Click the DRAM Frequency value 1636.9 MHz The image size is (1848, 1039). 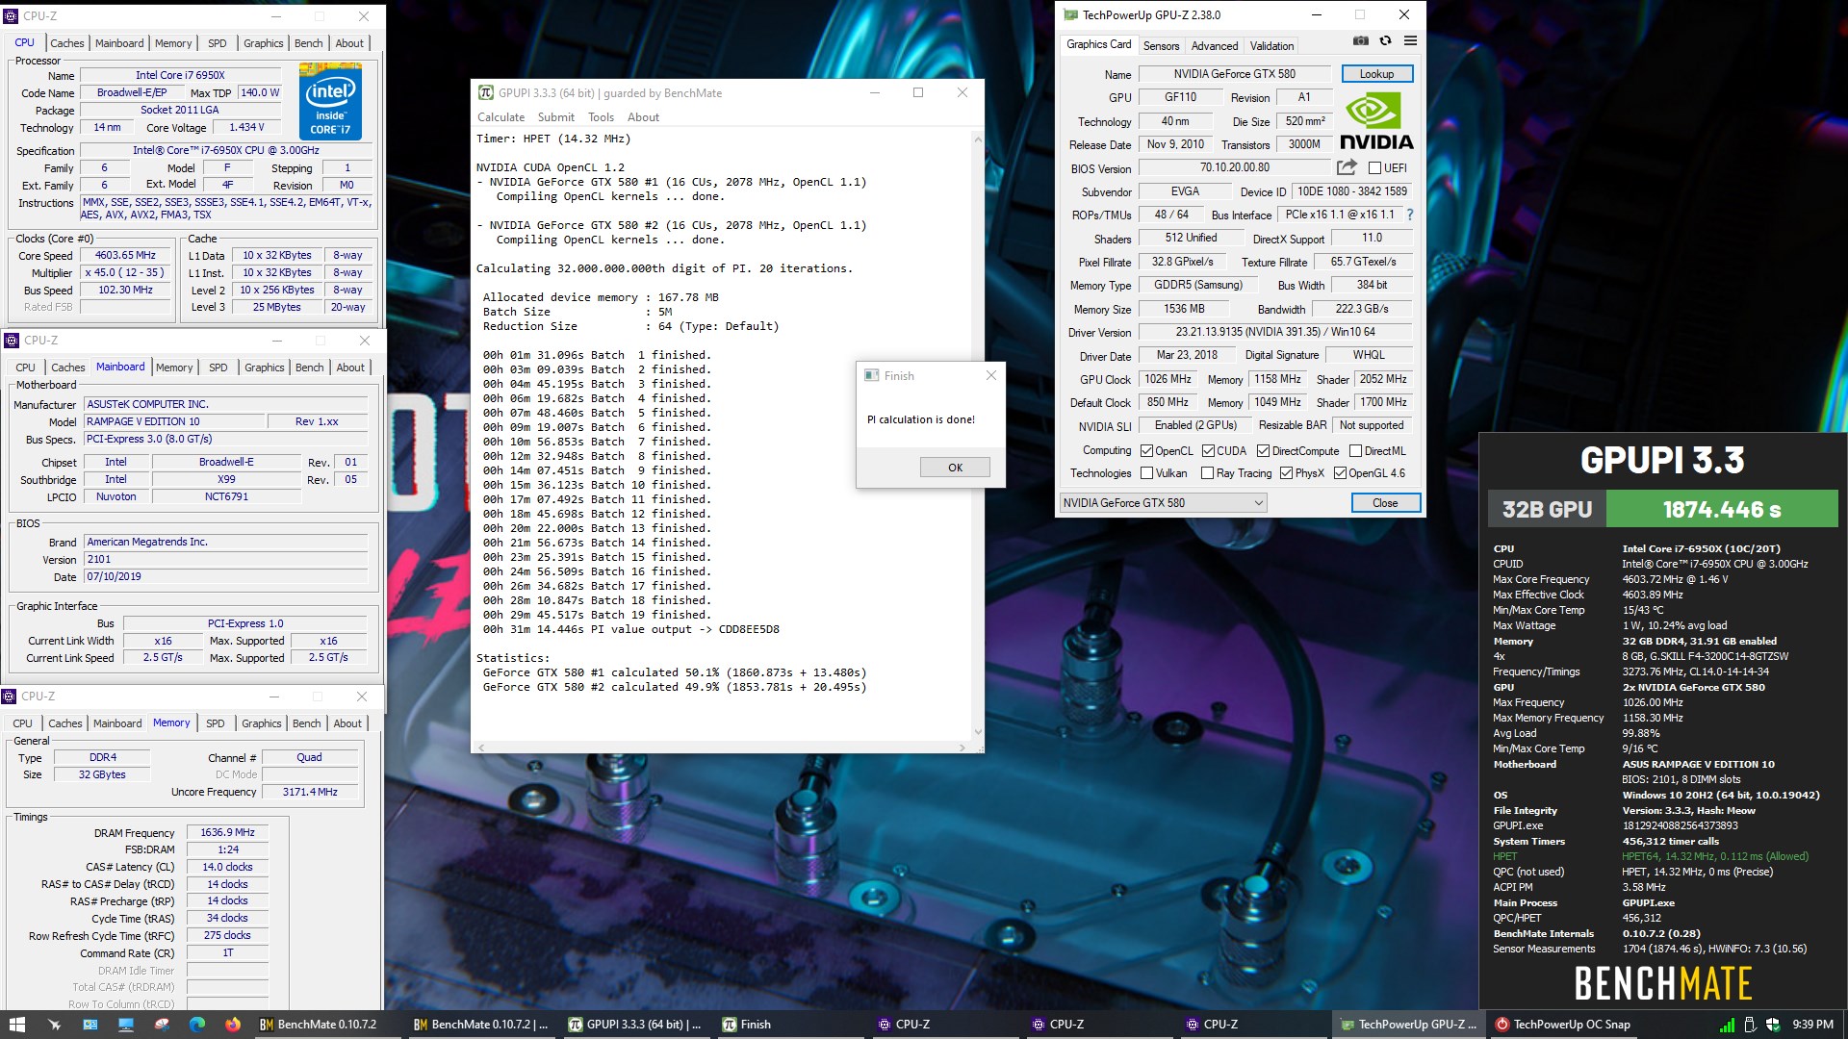pyautogui.click(x=227, y=833)
